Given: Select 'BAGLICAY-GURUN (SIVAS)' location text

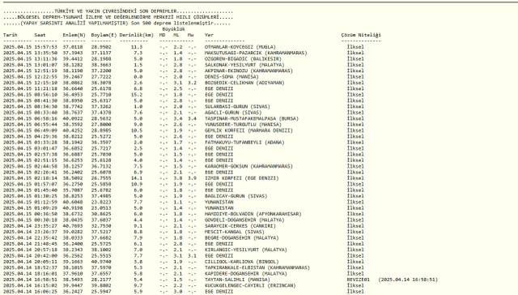Looking at the screenshot, I should (236, 196).
